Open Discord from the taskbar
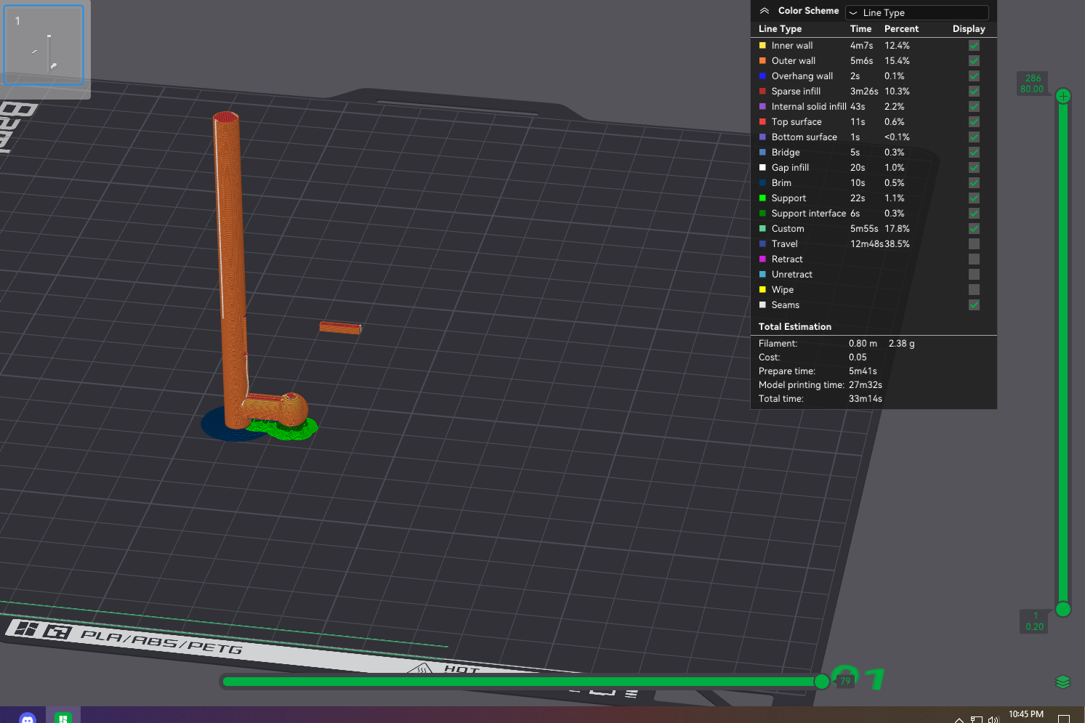The height and width of the screenshot is (723, 1085). click(28, 718)
